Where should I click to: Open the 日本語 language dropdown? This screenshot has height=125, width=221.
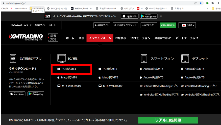[x=187, y=25]
